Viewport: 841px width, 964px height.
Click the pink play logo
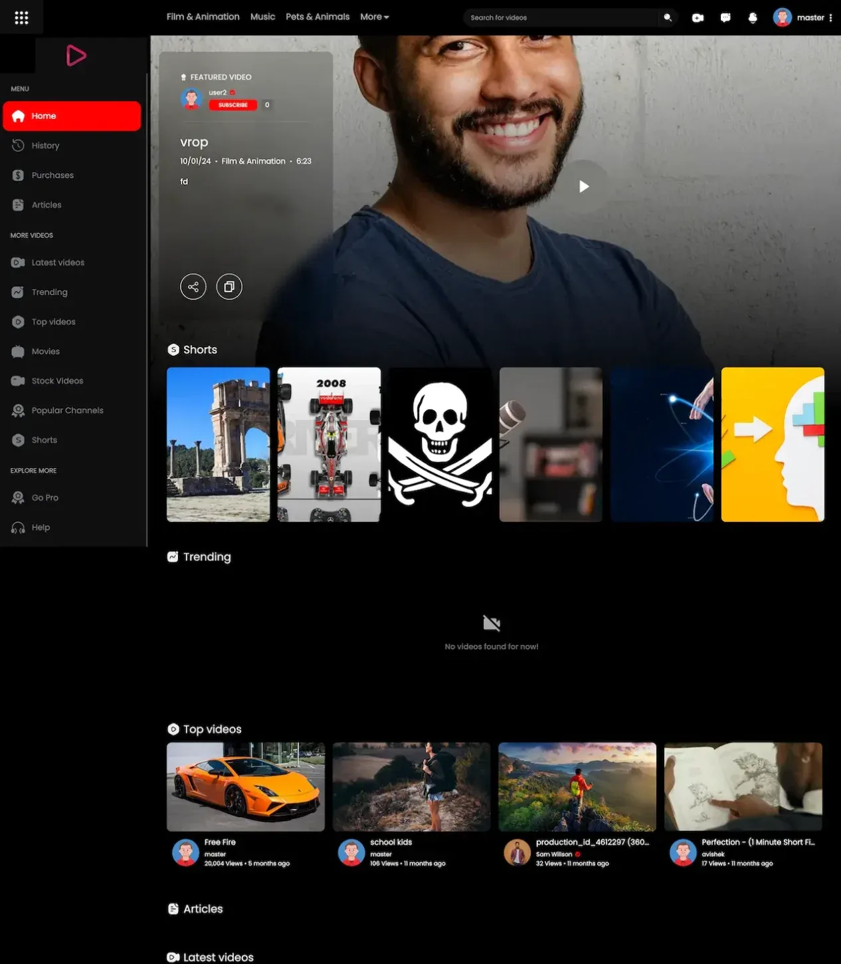pyautogui.click(x=76, y=55)
